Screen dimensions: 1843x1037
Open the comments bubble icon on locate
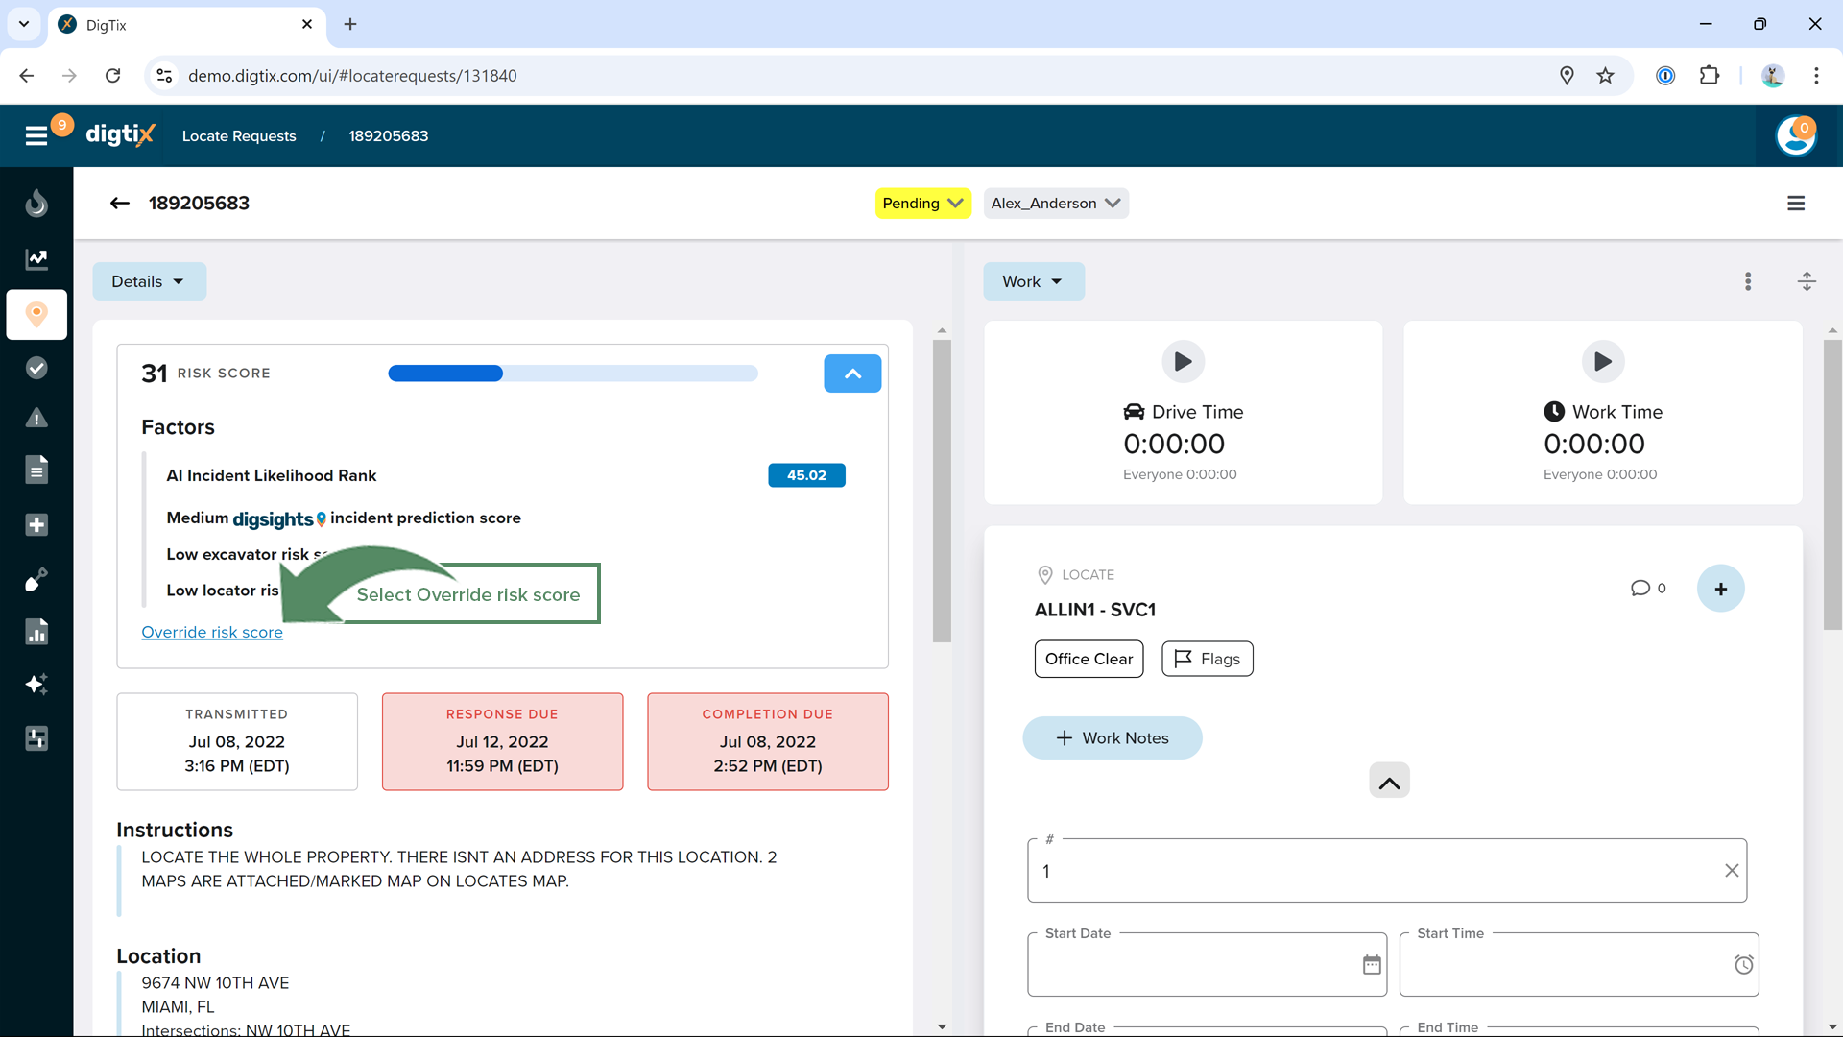tap(1640, 588)
